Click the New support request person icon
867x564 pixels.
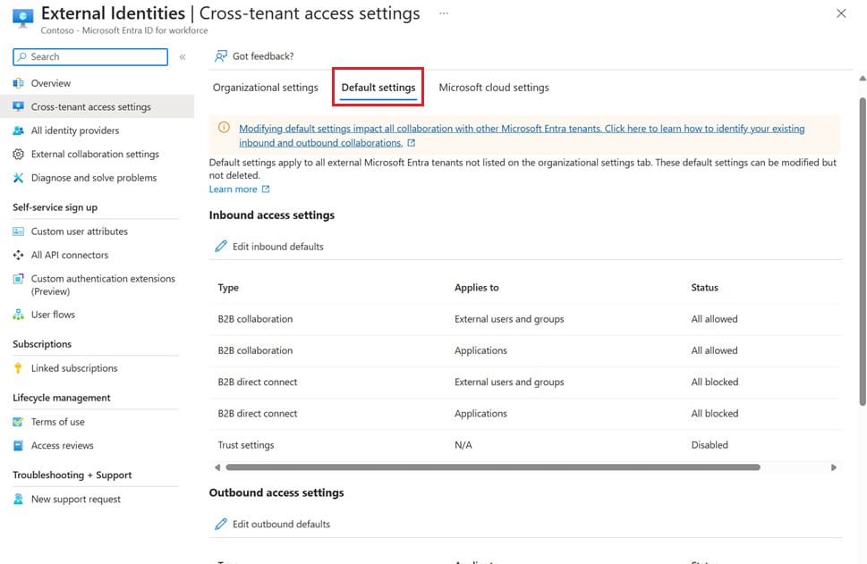[x=18, y=499]
